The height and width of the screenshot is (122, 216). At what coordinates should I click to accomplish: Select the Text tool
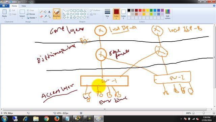(49, 12)
